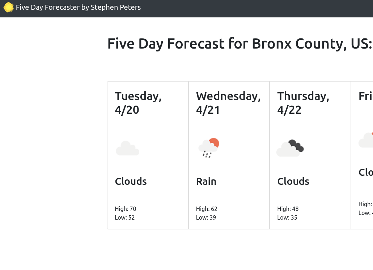Viewport: 373px width, 270px height.
Task: Click the Stephen Peters name in header
Action: 115,7
